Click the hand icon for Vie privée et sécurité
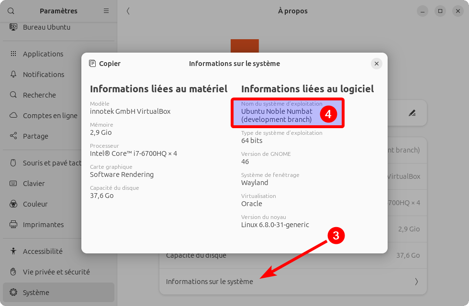469x306 pixels. (x=13, y=272)
